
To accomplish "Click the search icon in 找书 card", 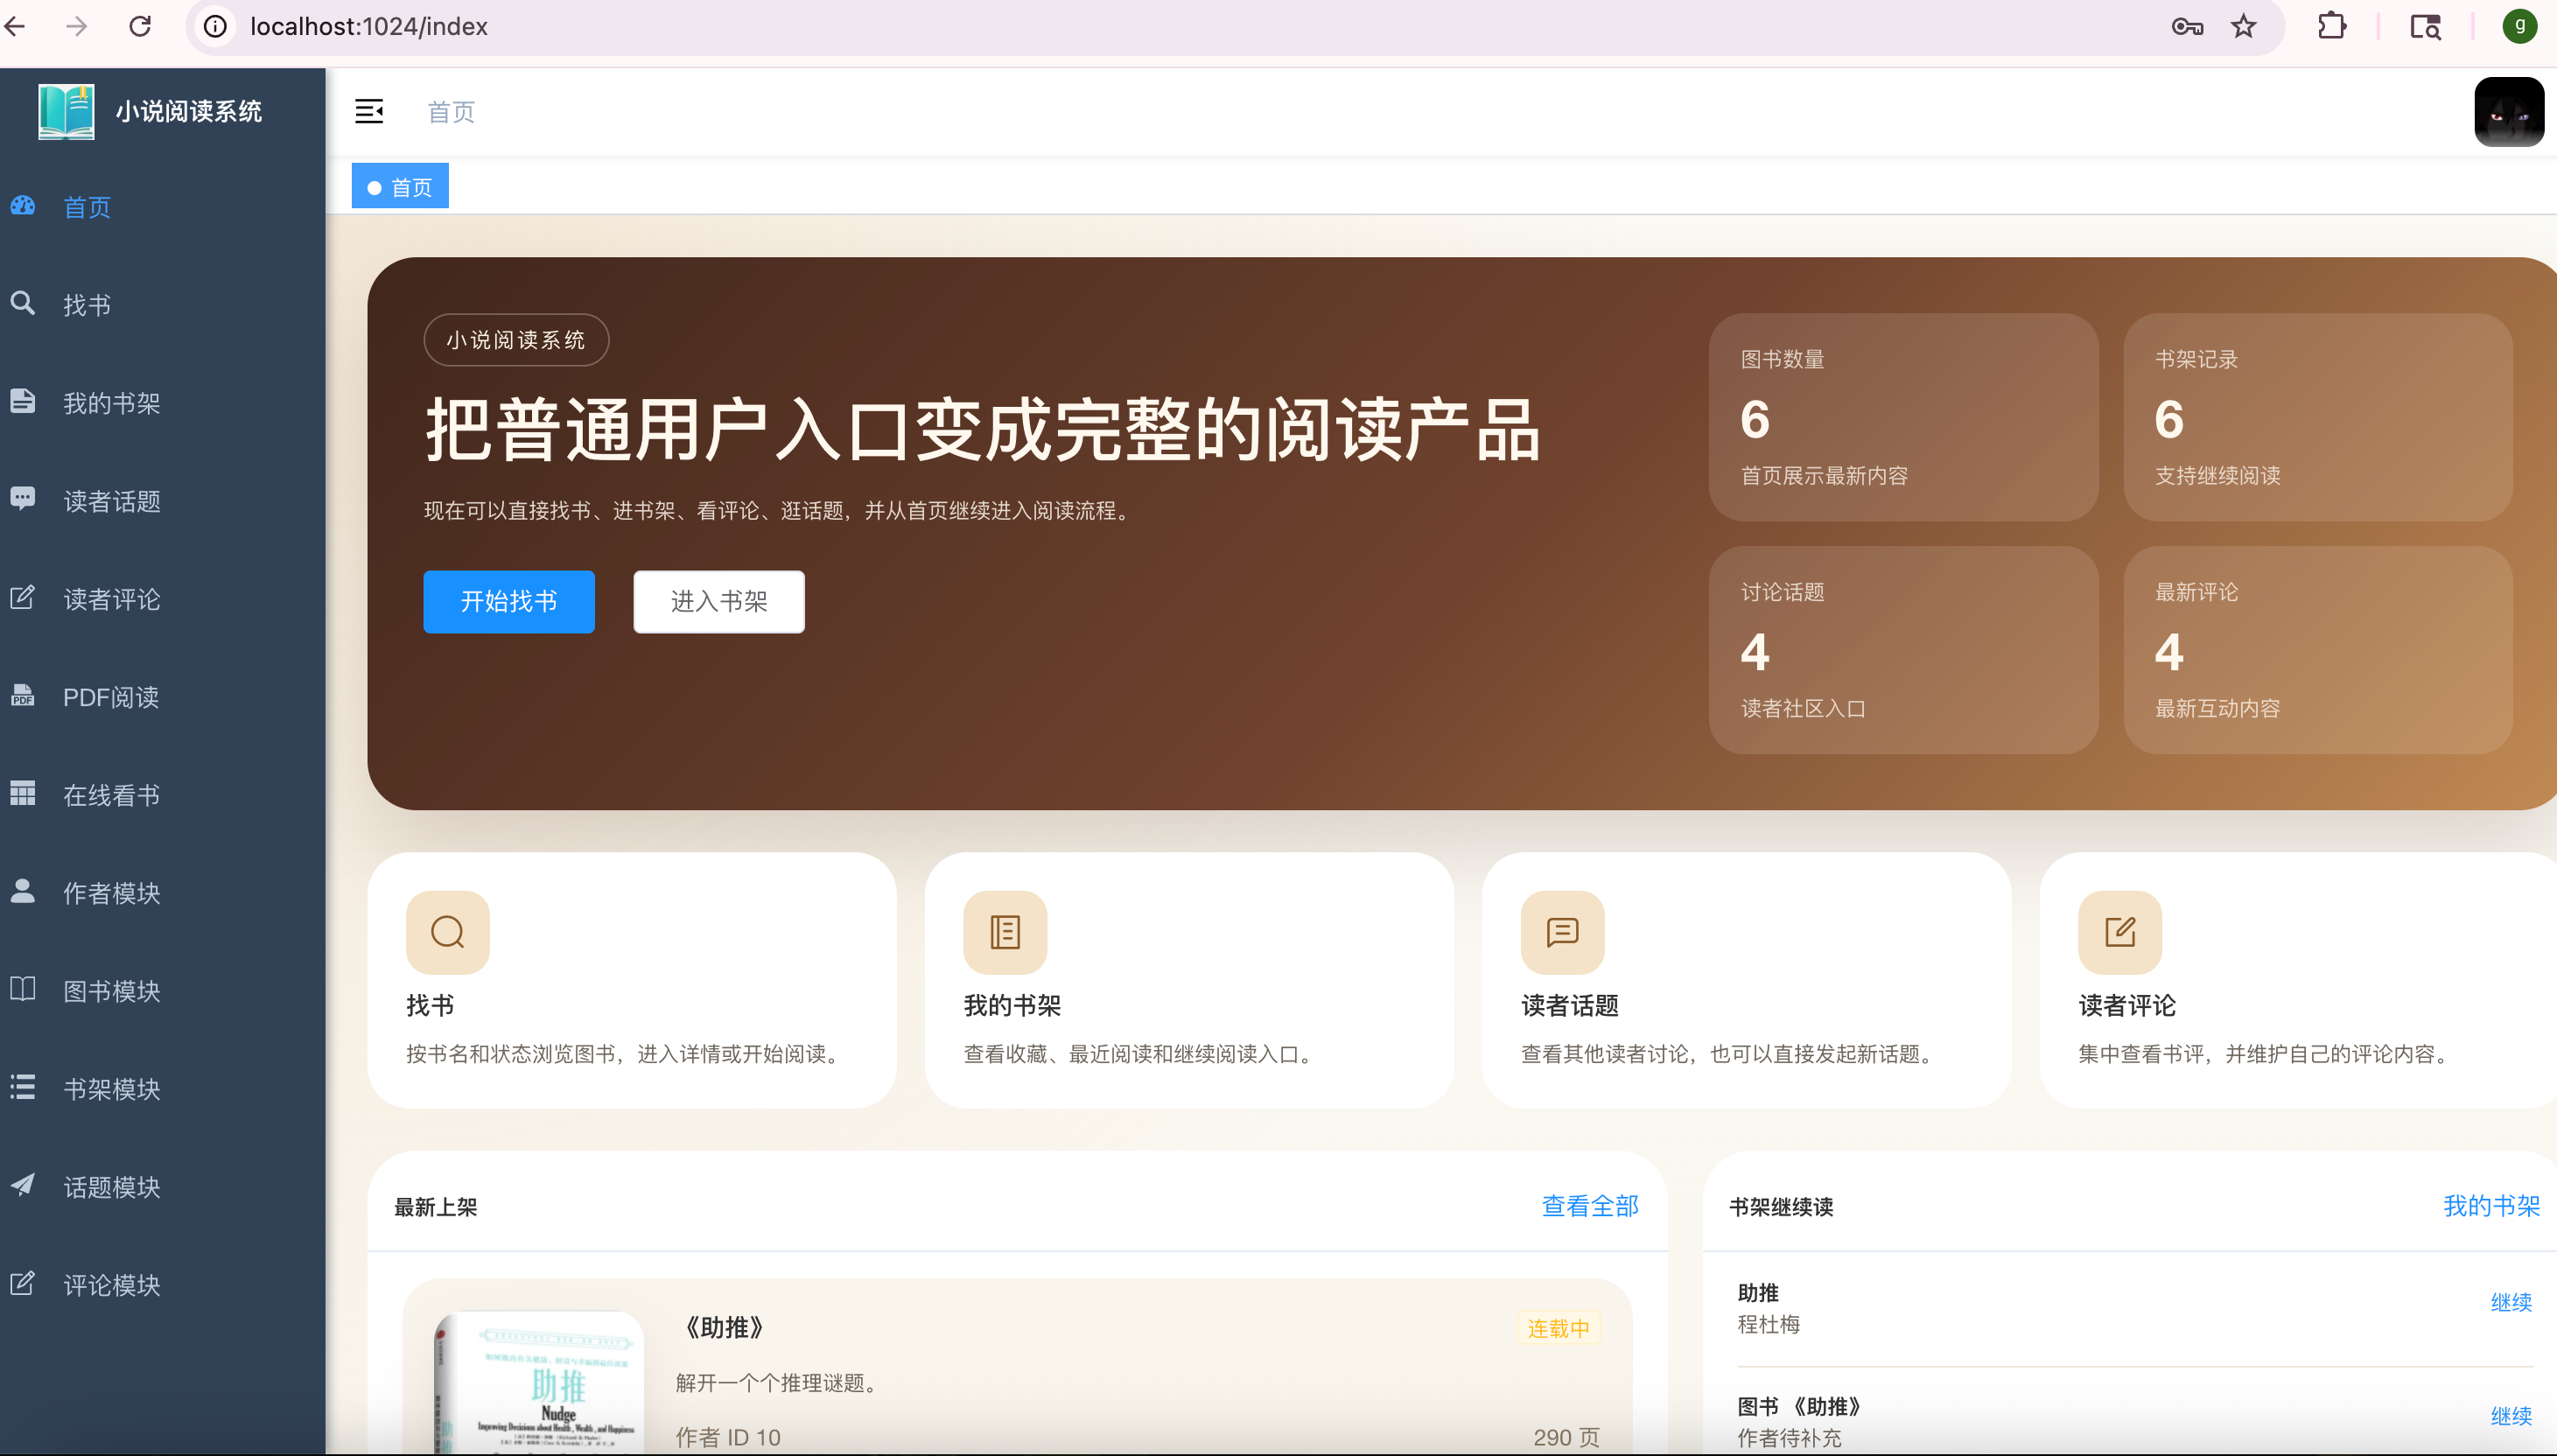I will click(x=447, y=932).
